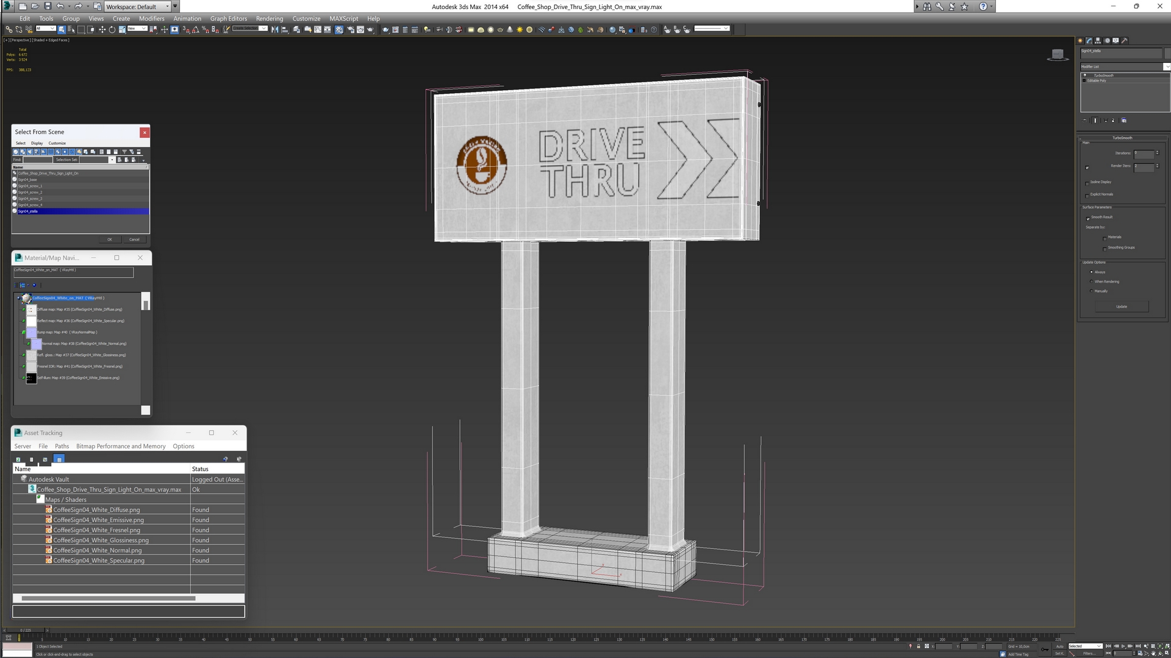Open the Selection Set dropdown in Select From Scene
The image size is (1171, 658).
[112, 160]
